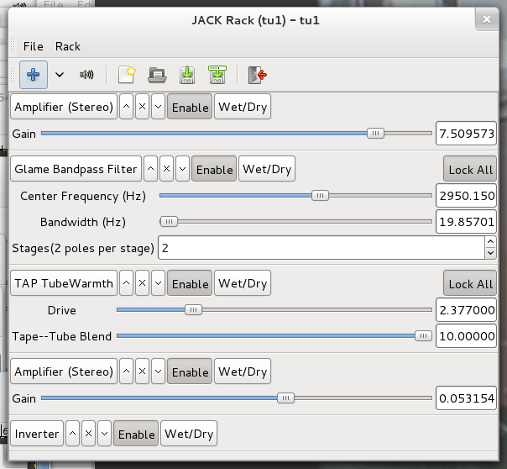Click the Inverter plugin name button
The height and width of the screenshot is (469, 507).
coord(37,434)
